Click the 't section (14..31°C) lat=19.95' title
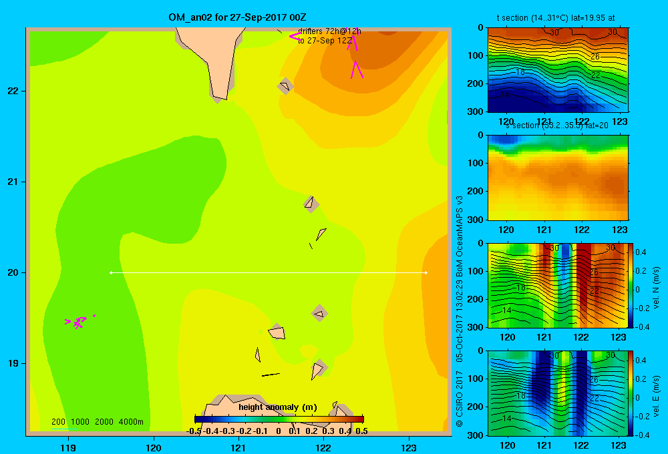This screenshot has height=454, width=668. pos(556,18)
